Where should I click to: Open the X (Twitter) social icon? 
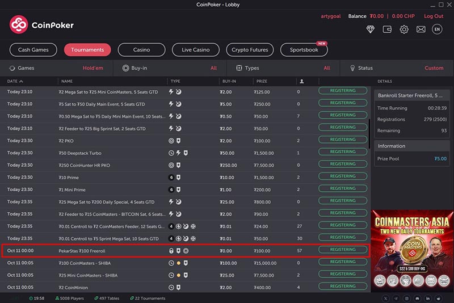(x=385, y=298)
